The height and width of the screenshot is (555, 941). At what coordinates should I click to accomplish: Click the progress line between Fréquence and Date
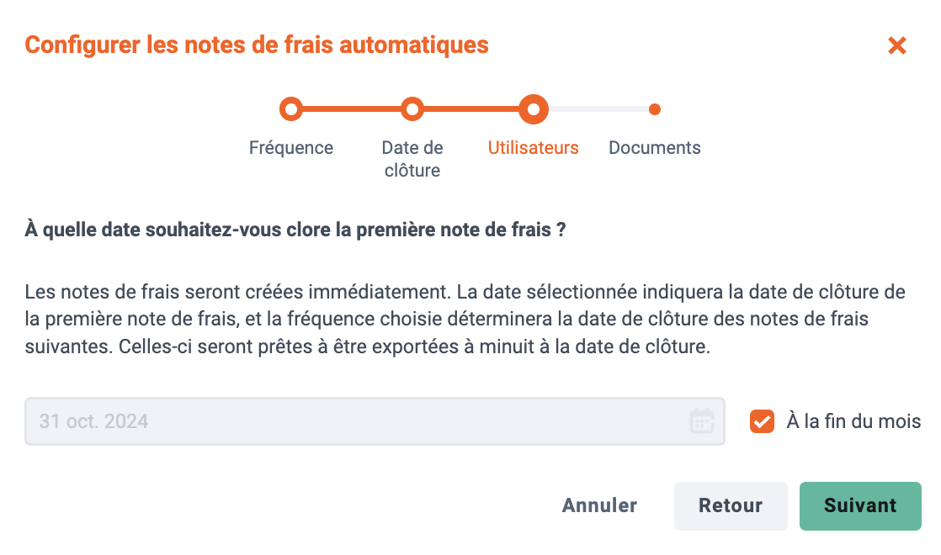tap(352, 109)
